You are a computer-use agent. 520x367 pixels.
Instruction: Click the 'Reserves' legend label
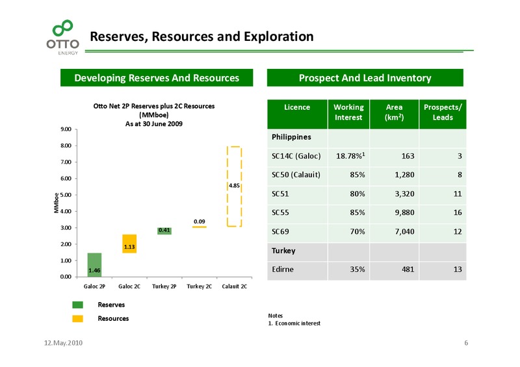pyautogui.click(x=111, y=305)
